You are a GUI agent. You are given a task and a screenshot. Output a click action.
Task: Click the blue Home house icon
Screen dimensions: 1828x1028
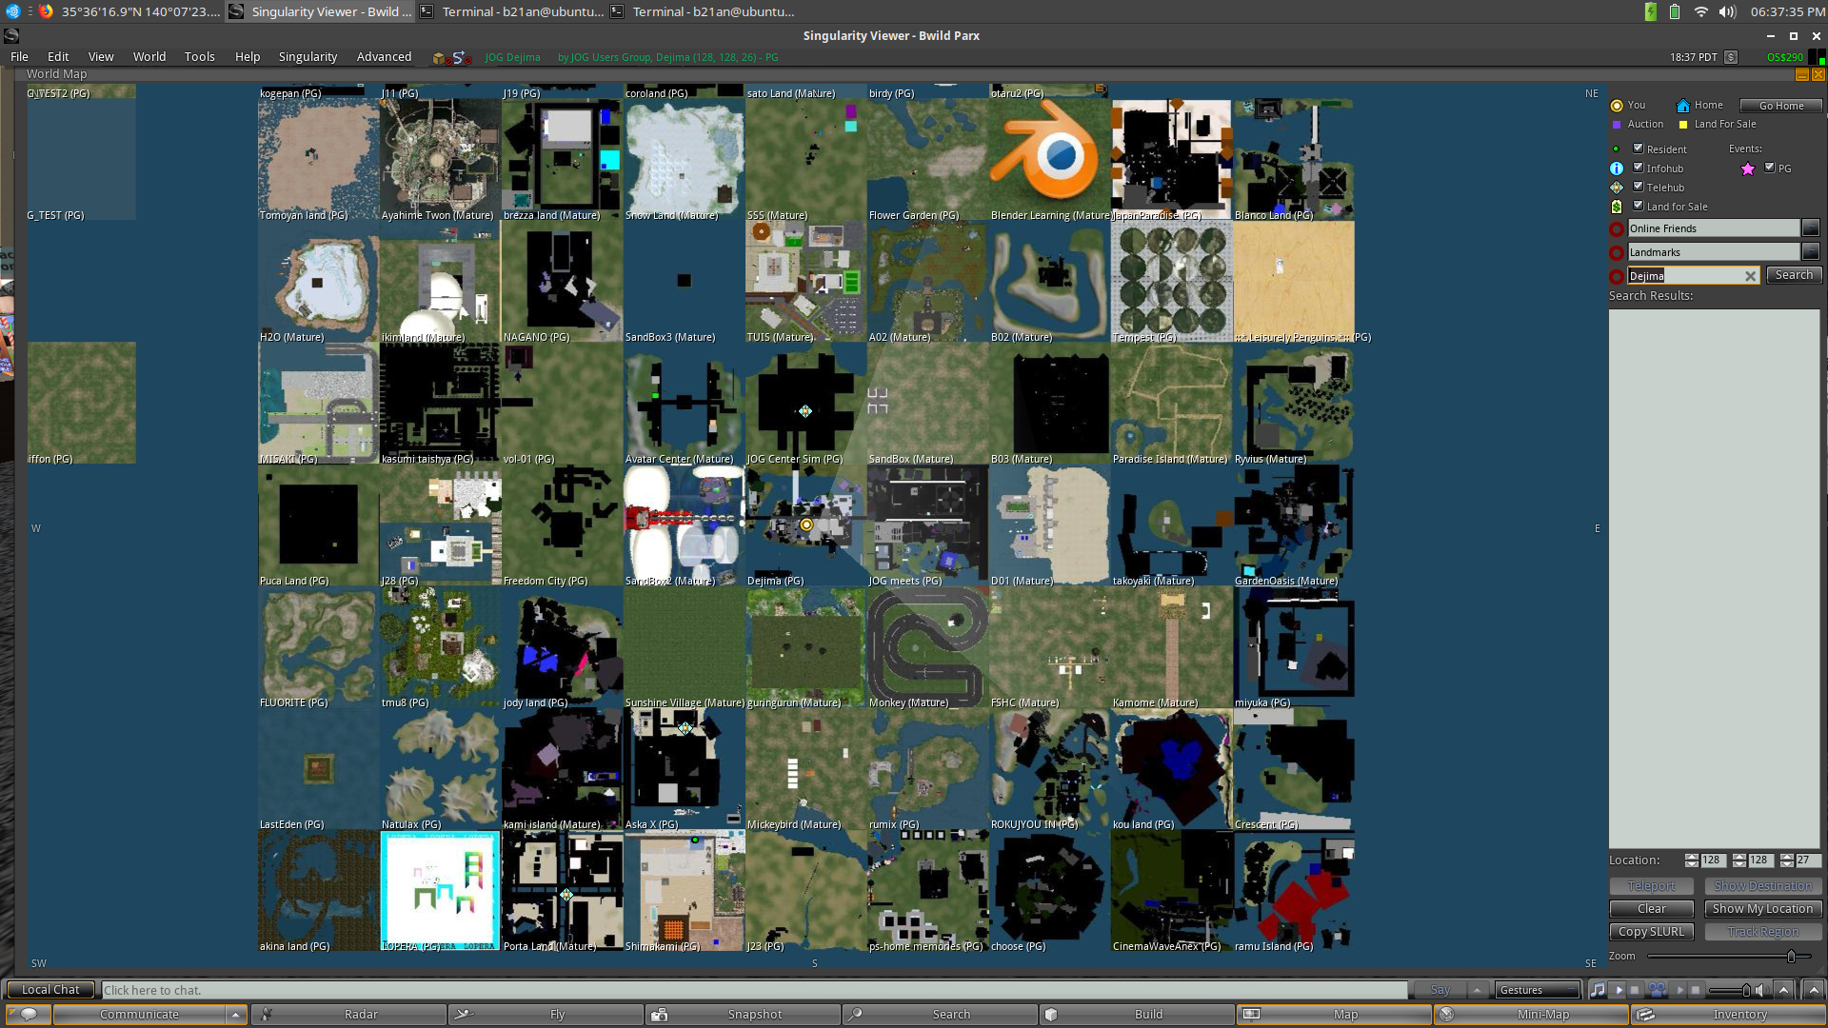(x=1683, y=106)
